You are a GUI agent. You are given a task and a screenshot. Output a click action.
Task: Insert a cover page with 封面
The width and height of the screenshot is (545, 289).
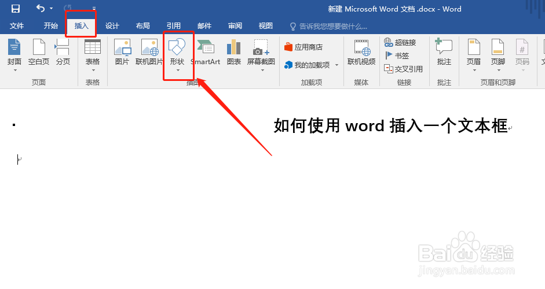(14, 52)
